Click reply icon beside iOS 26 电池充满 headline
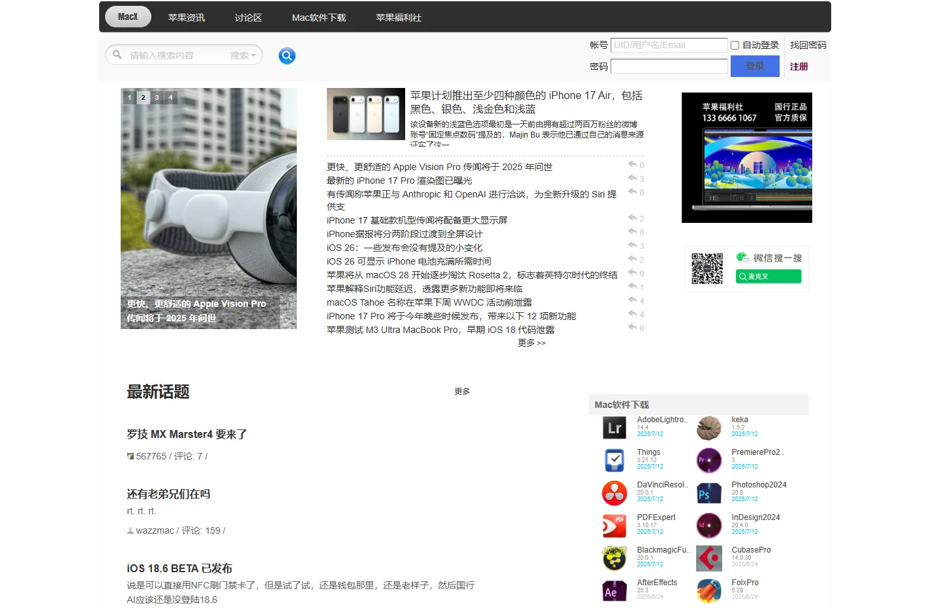This screenshot has width=929, height=608. pyautogui.click(x=632, y=259)
